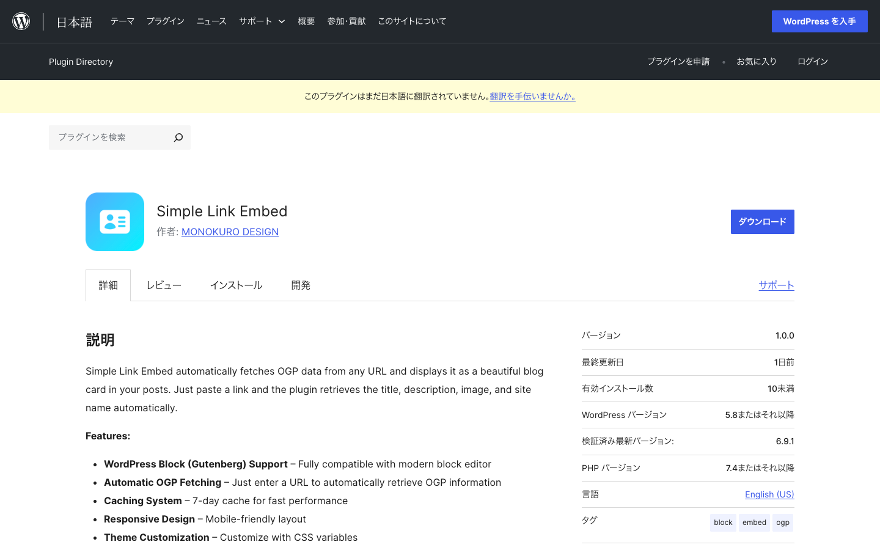Click the search magnifier icon
The image size is (880, 550).
point(178,137)
